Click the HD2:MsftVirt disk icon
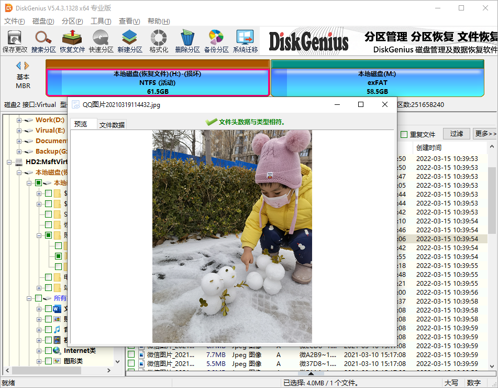 pyautogui.click(x=19, y=162)
